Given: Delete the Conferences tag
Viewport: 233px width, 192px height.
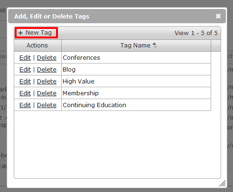Looking at the screenshot, I should click(x=47, y=58).
